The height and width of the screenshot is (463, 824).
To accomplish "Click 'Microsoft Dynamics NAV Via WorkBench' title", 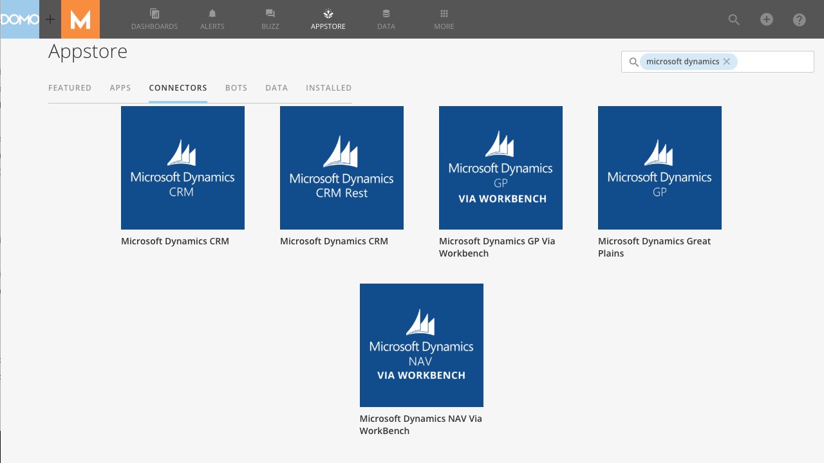I will 421,424.
